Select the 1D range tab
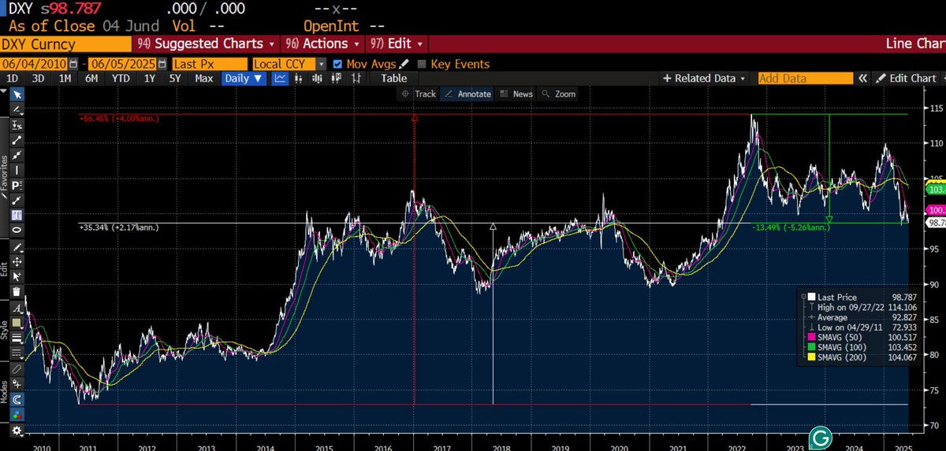This screenshot has width=946, height=451. click(13, 78)
